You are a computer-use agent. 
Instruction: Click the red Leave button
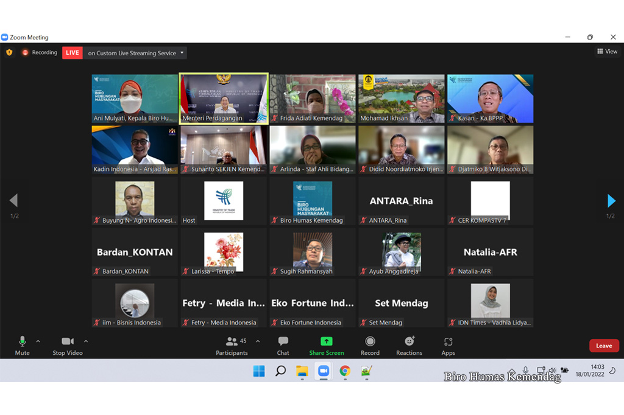603,346
